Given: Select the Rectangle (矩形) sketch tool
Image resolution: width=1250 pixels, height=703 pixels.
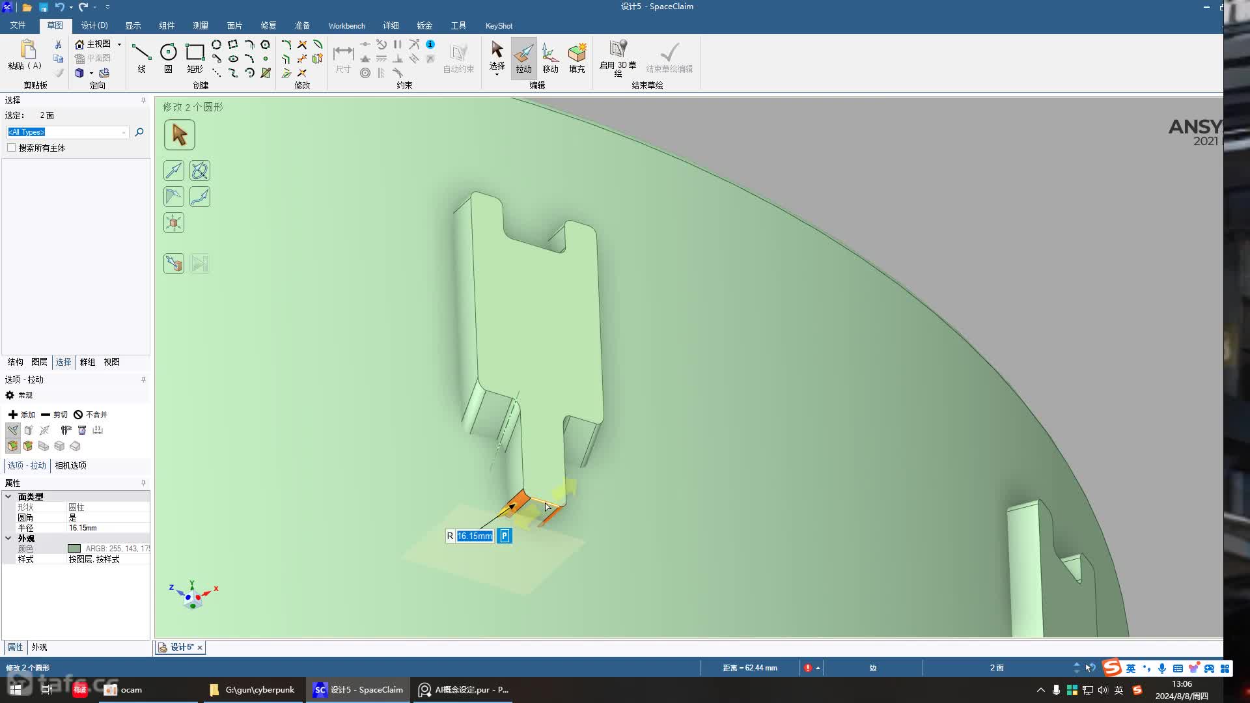Looking at the screenshot, I should (x=195, y=57).
